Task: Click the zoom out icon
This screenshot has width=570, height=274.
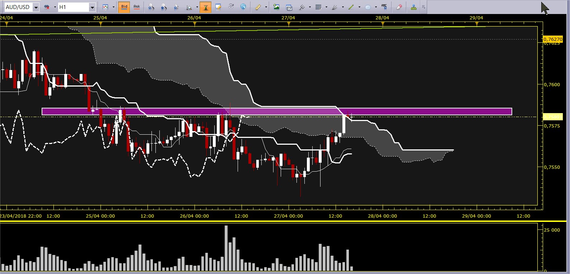Action: pos(164,7)
